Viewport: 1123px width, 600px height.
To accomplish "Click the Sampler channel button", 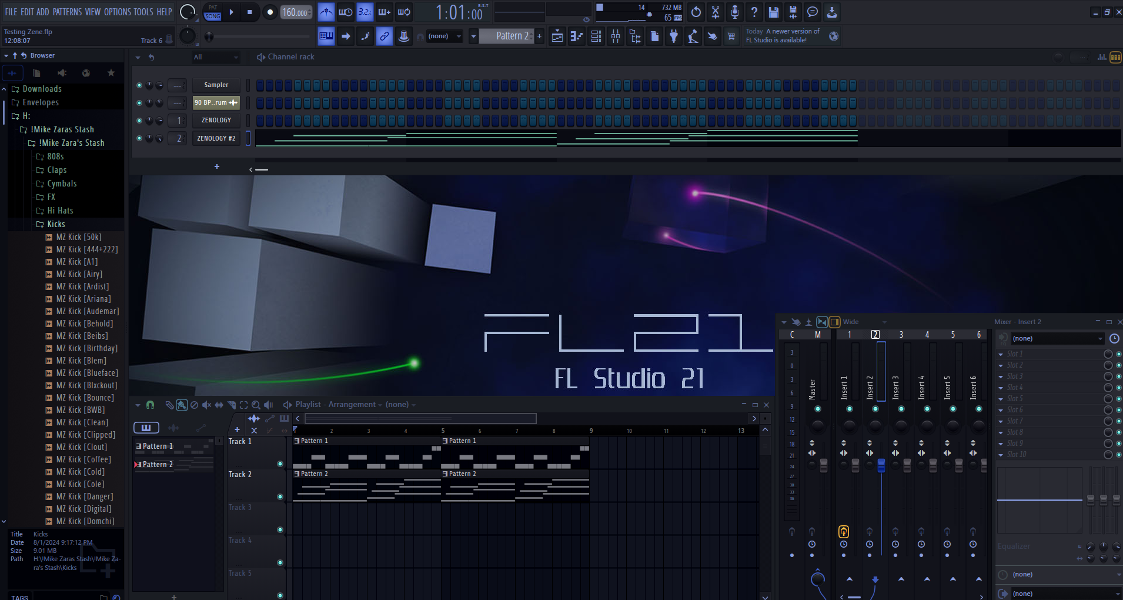I will 216,85.
